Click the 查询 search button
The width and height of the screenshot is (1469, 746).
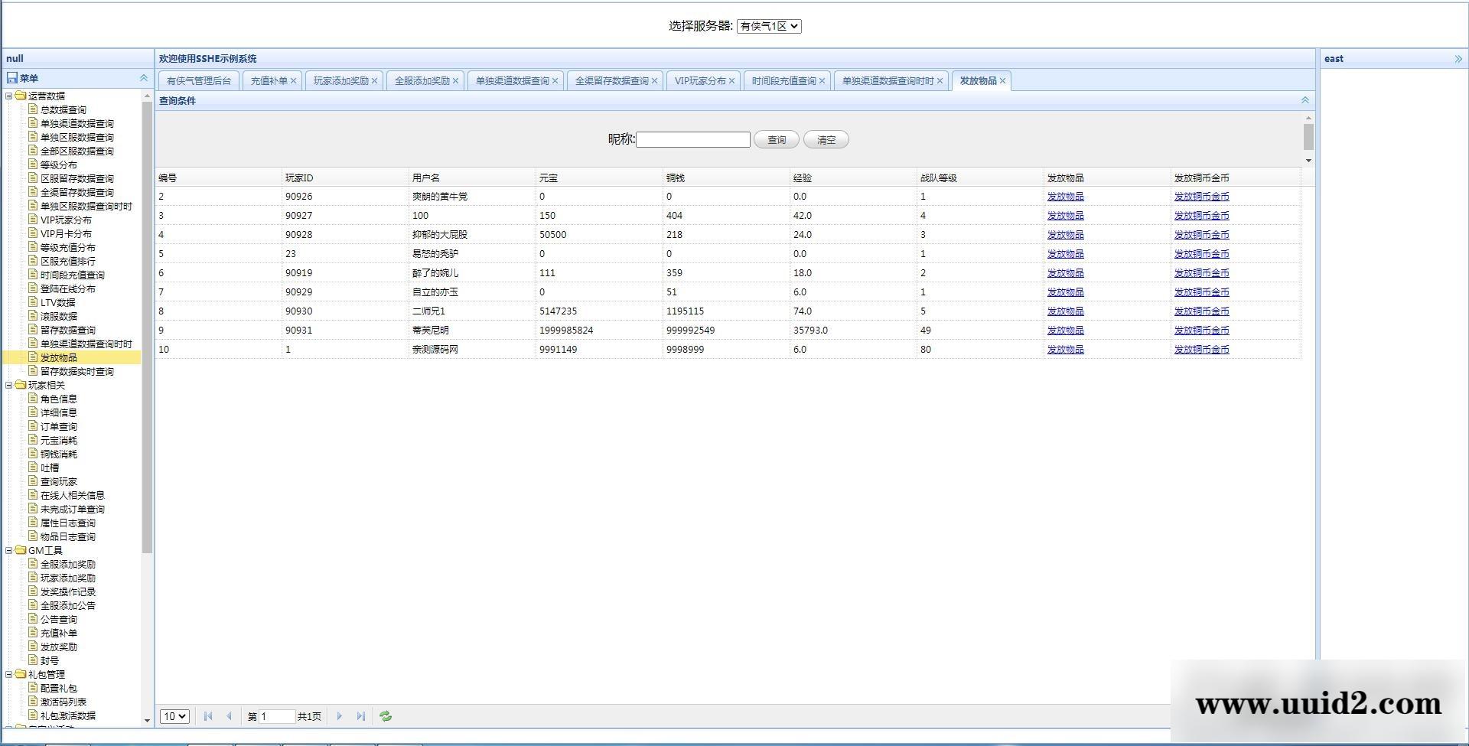(776, 140)
